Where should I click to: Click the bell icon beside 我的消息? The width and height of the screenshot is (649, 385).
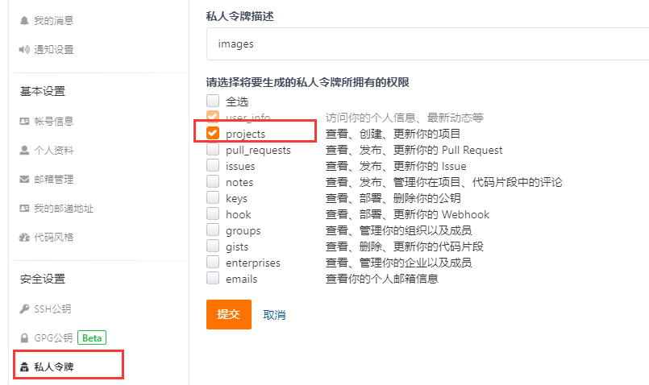24,19
